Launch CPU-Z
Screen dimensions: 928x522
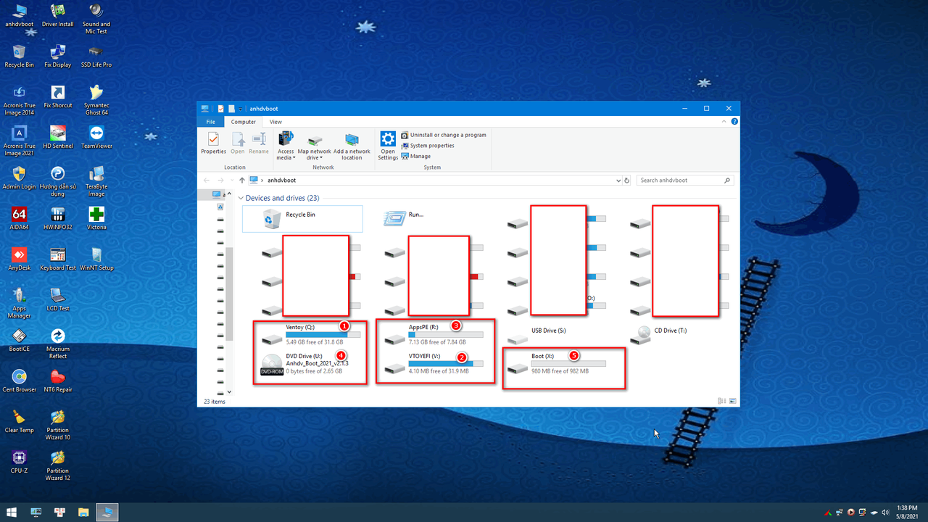pos(19,463)
